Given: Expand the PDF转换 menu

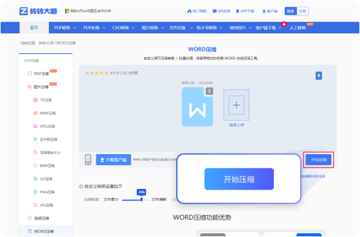Looking at the screenshot, I should click(65, 28).
